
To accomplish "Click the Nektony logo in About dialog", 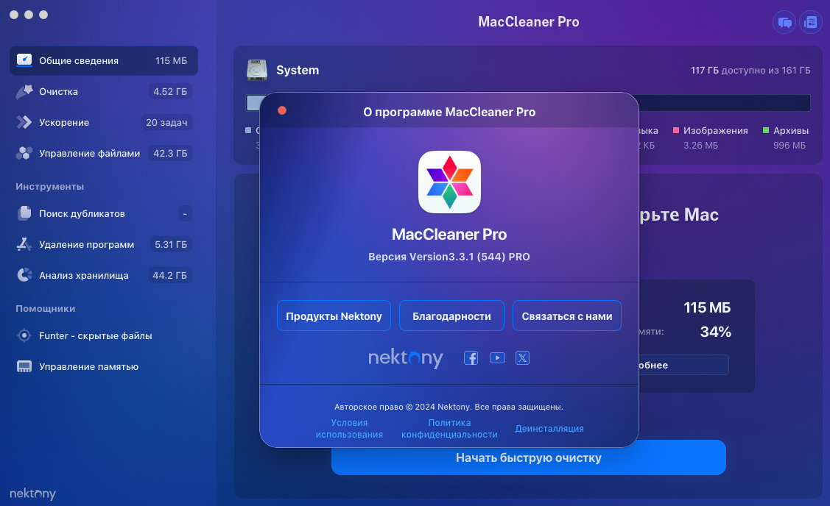I will click(405, 358).
